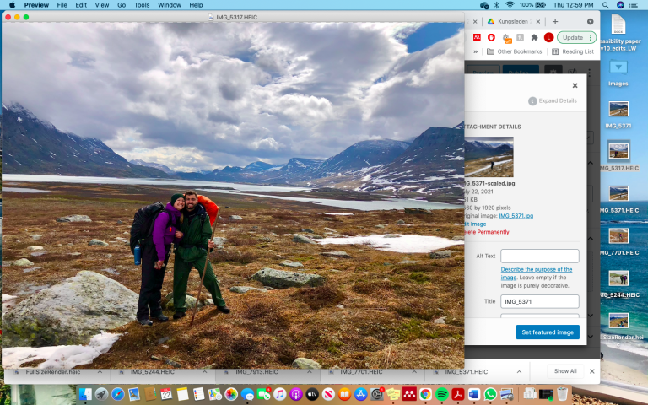Open Control Center list icon in menu bar
The image size is (648, 405).
pos(637,5)
